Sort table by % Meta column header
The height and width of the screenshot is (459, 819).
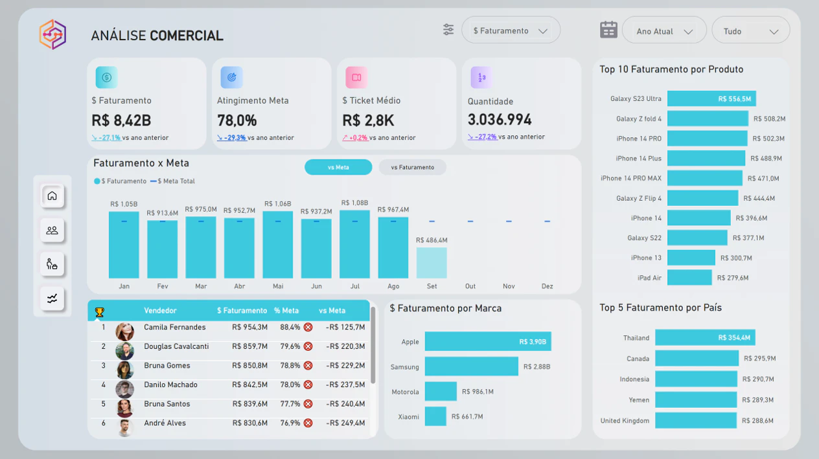click(x=286, y=311)
